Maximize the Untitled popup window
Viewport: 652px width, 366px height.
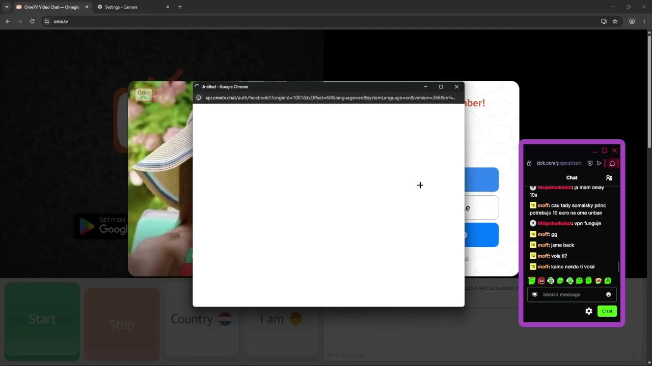441,87
